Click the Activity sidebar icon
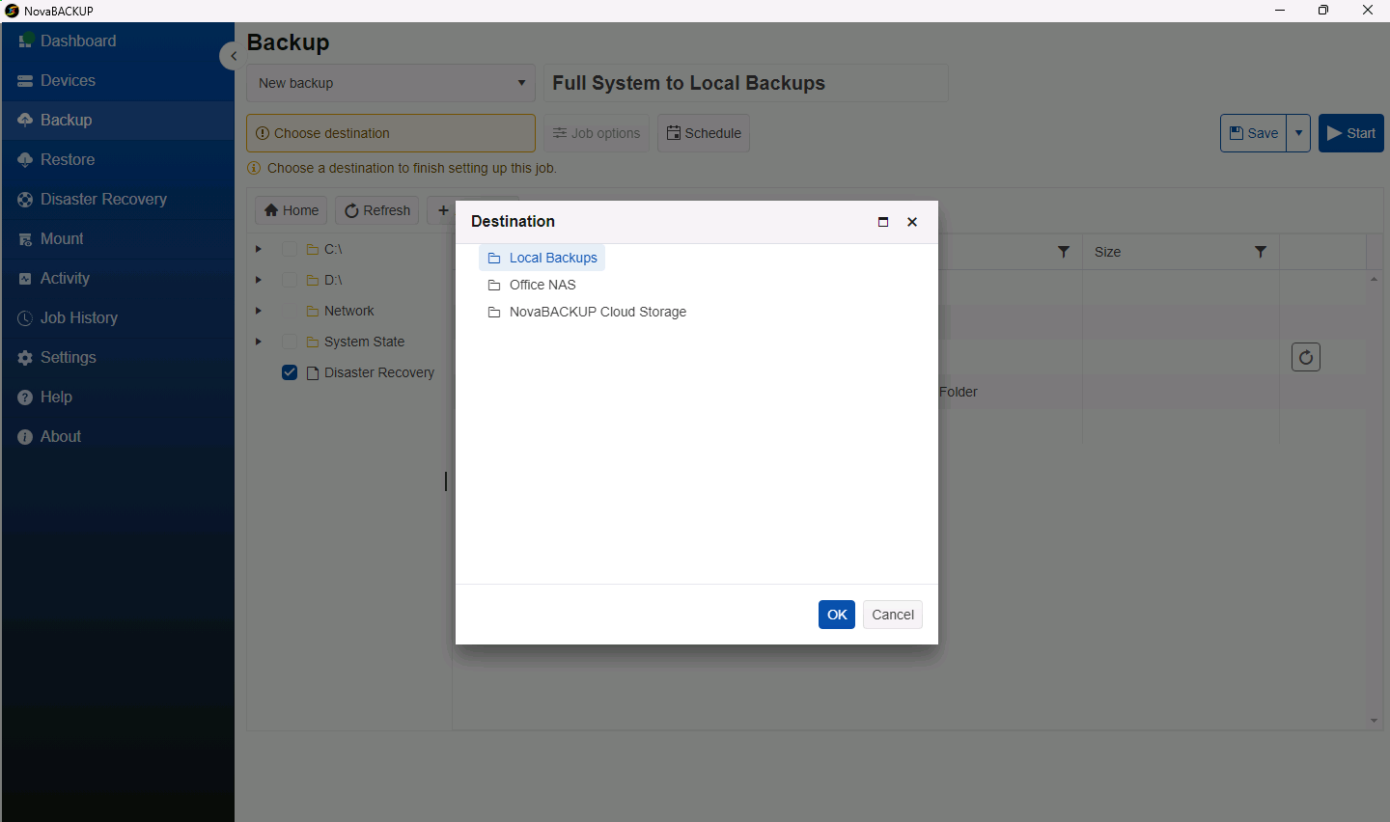This screenshot has height=822, width=1390. (25, 279)
